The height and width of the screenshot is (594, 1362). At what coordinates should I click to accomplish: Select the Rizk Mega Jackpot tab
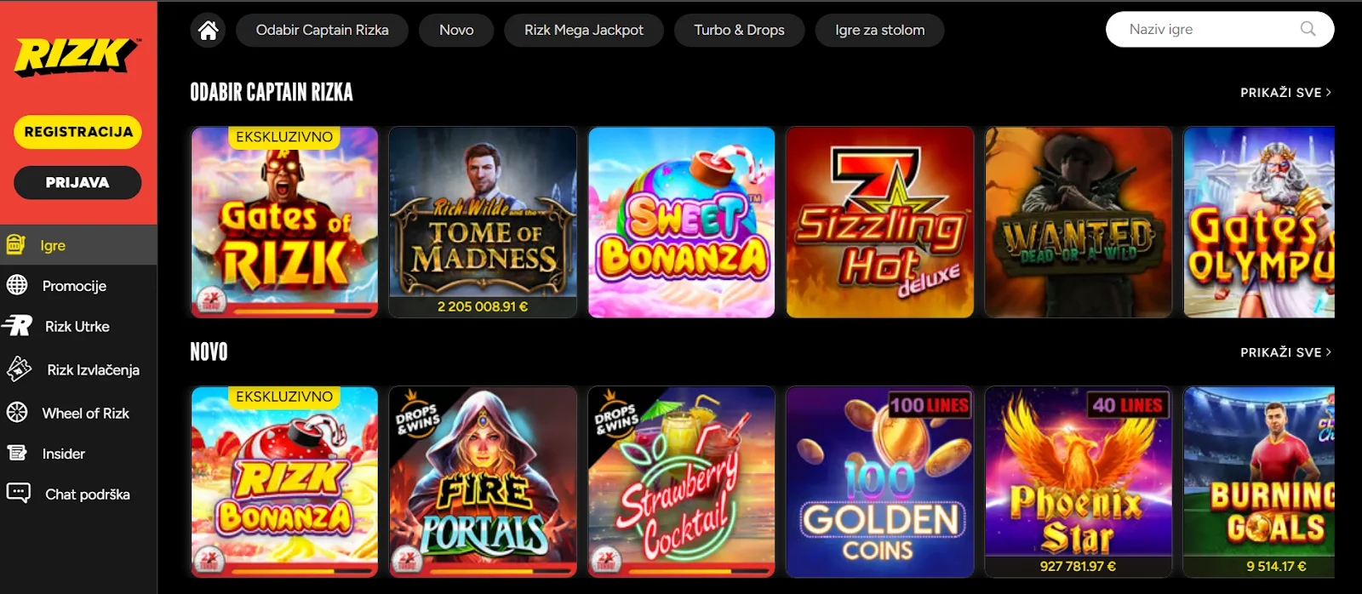(x=584, y=30)
